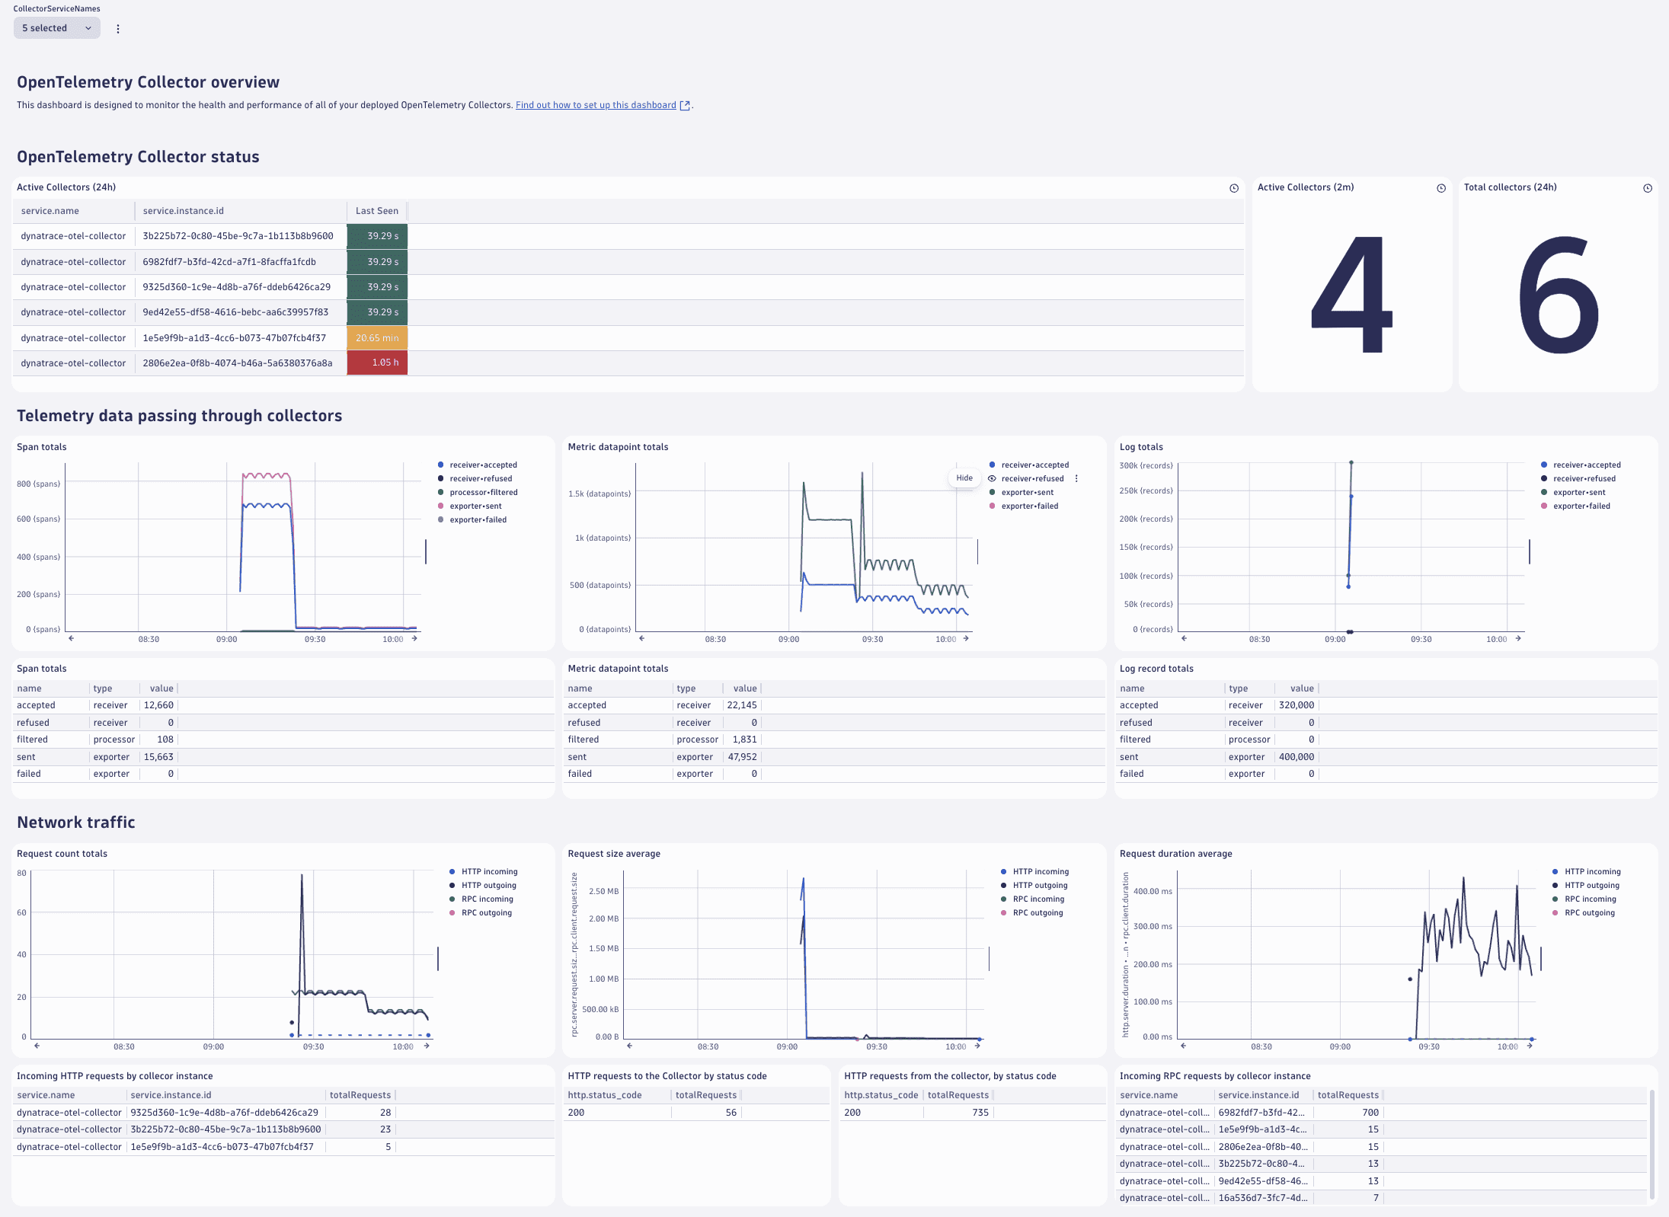Click the right arrow on Request duration average timeline
Image resolution: width=1669 pixels, height=1217 pixels.
coord(1529,1046)
